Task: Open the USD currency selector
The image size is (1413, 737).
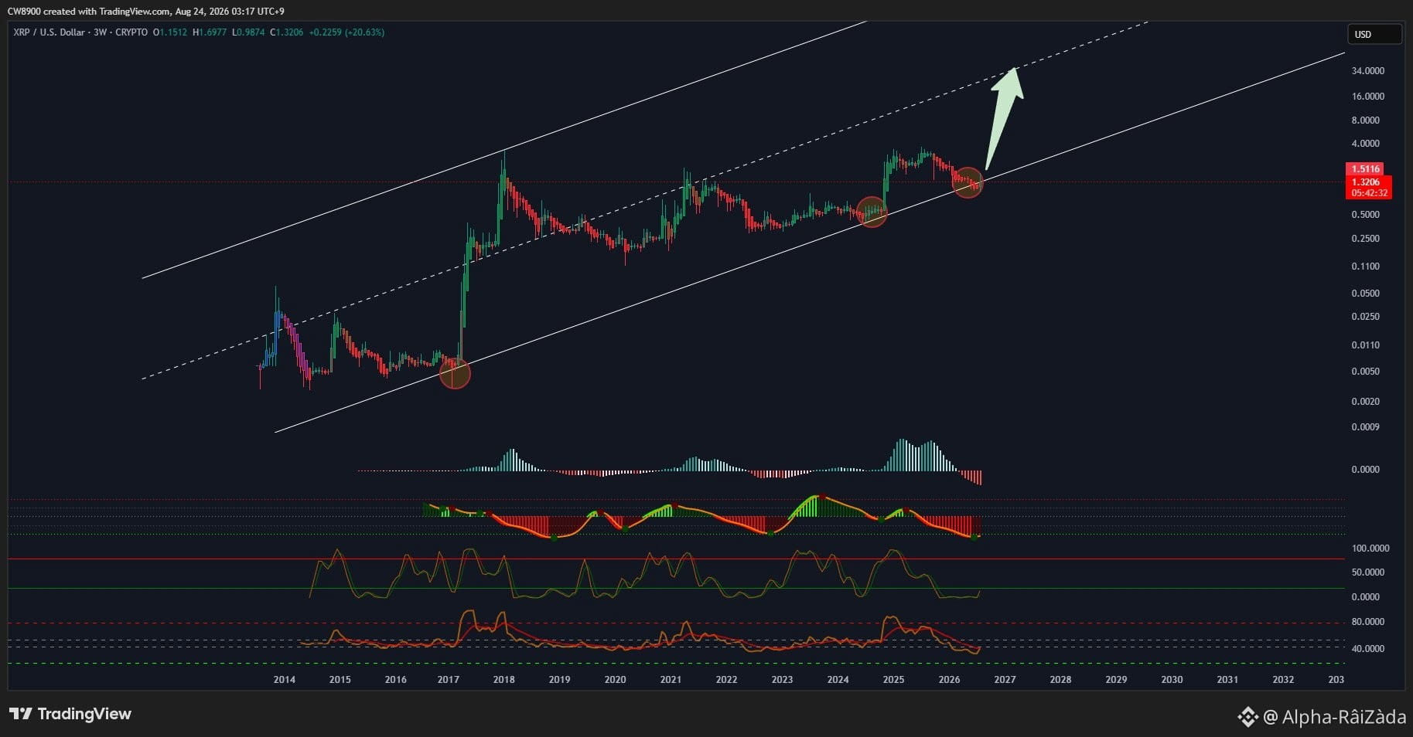Action: point(1374,34)
